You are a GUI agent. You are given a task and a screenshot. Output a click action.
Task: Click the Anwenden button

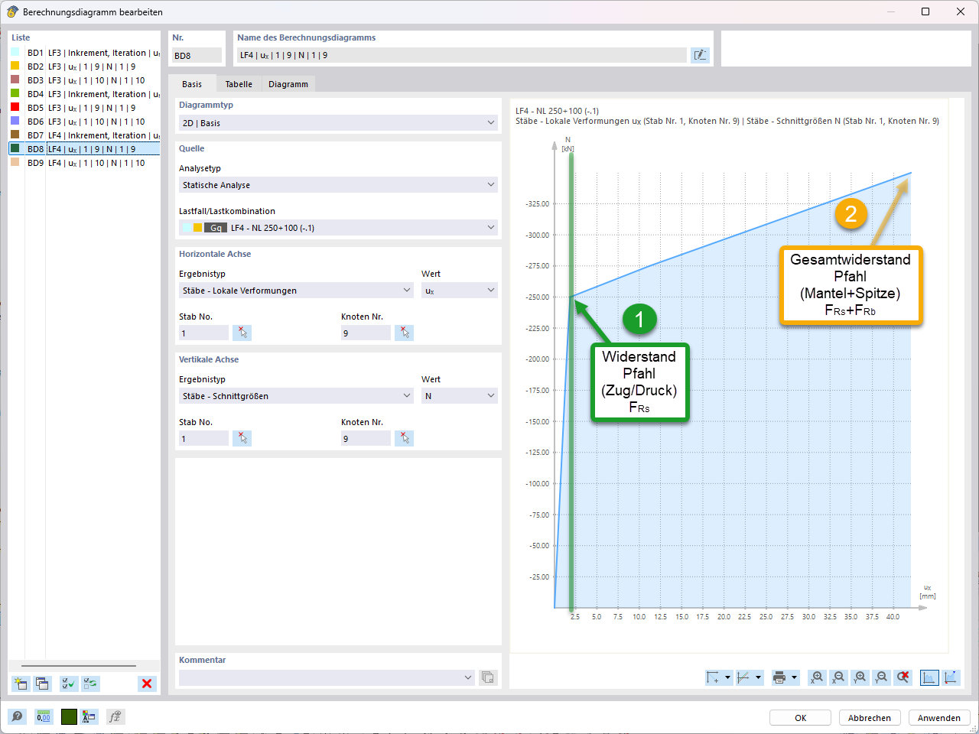(939, 718)
